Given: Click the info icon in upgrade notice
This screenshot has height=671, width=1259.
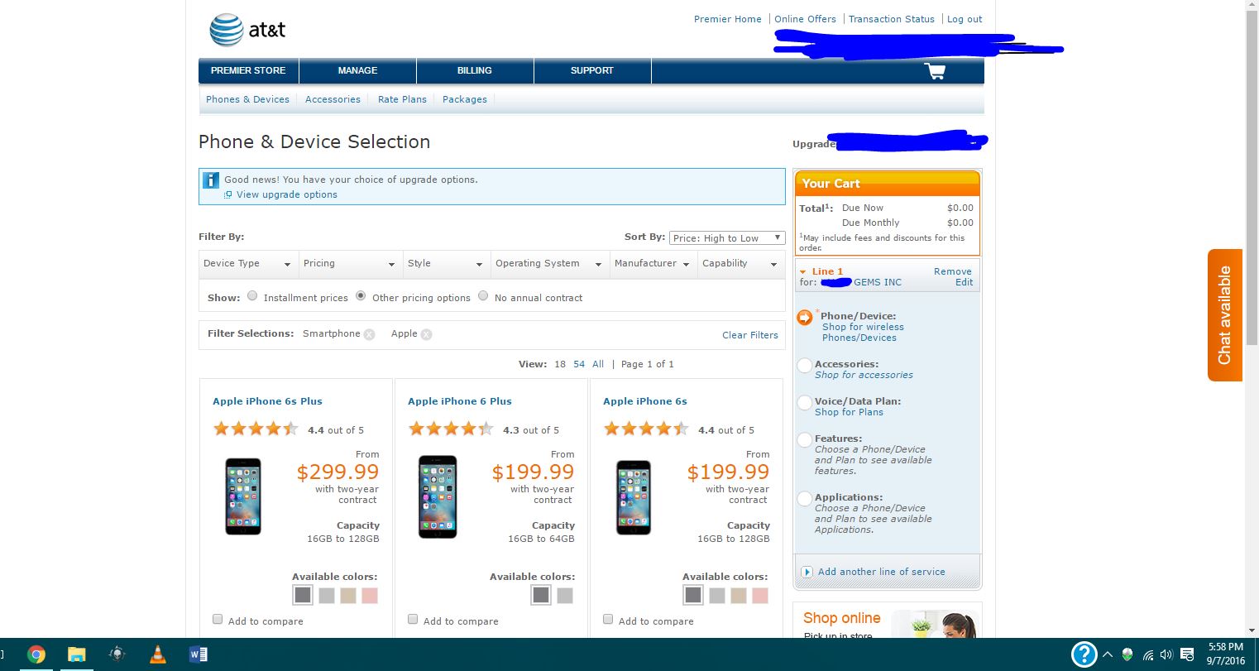Looking at the screenshot, I should 211,180.
